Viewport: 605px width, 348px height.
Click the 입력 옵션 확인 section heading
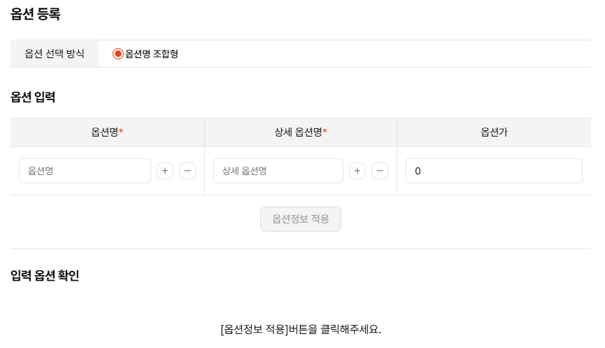[x=45, y=276]
